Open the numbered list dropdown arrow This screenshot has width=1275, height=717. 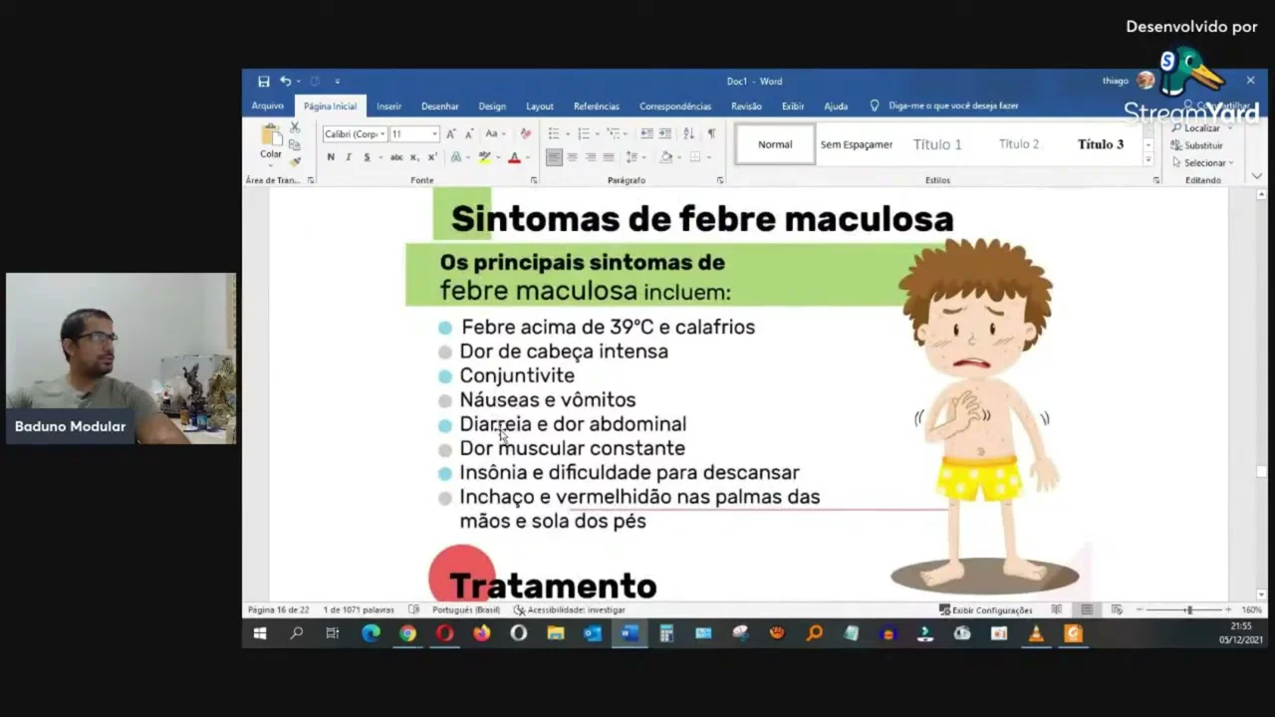[597, 134]
